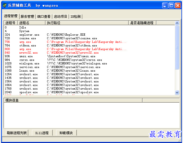Viewport: 183px width, 143px height.
Task: Select svchost.exe with process ID 1664
Action: click(x=89, y=85)
